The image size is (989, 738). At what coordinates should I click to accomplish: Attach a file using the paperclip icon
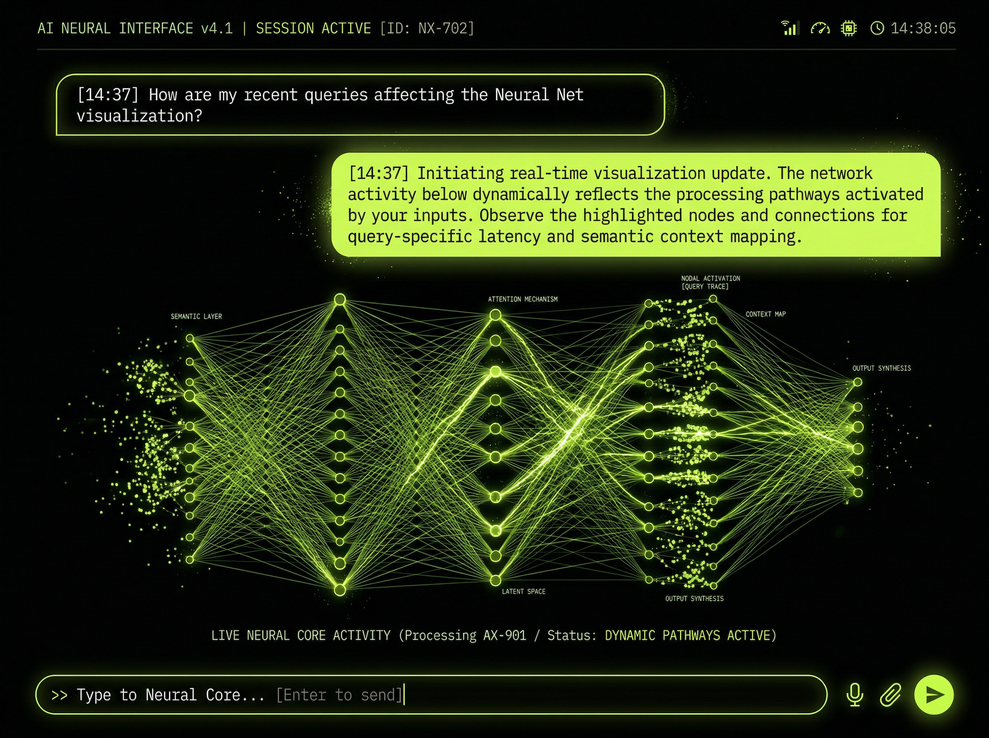coord(890,695)
